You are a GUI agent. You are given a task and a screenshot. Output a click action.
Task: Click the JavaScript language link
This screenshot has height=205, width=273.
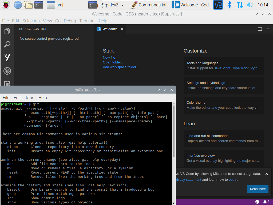coord(222,68)
